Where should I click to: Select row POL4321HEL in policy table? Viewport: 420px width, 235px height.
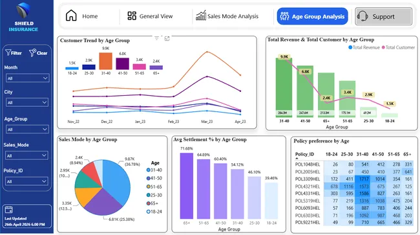(x=354, y=186)
